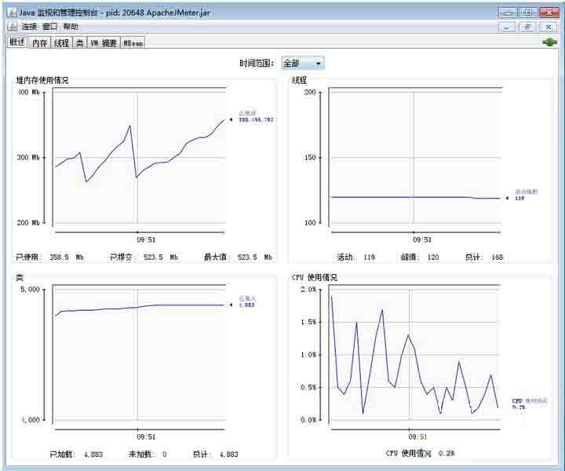Image resolution: width=565 pixels, height=471 pixels.
Task: Open the 帮助 menu
Action: 71,27
